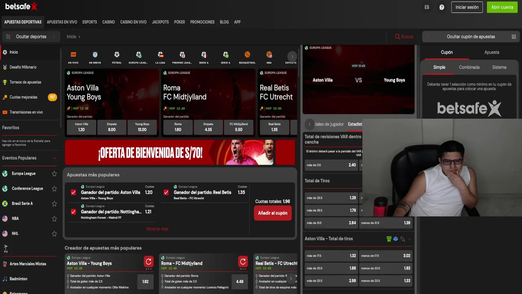The height and width of the screenshot is (294, 522).
Task: Pin the Aston Villa Total de tiros market
Action: pyautogui.click(x=403, y=239)
